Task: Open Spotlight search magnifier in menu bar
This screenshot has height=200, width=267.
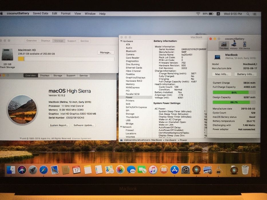Action: [248, 14]
